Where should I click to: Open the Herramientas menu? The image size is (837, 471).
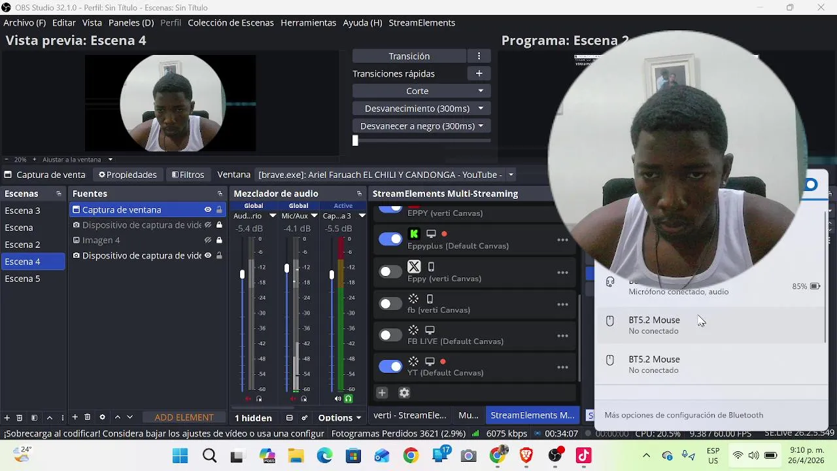click(x=308, y=22)
